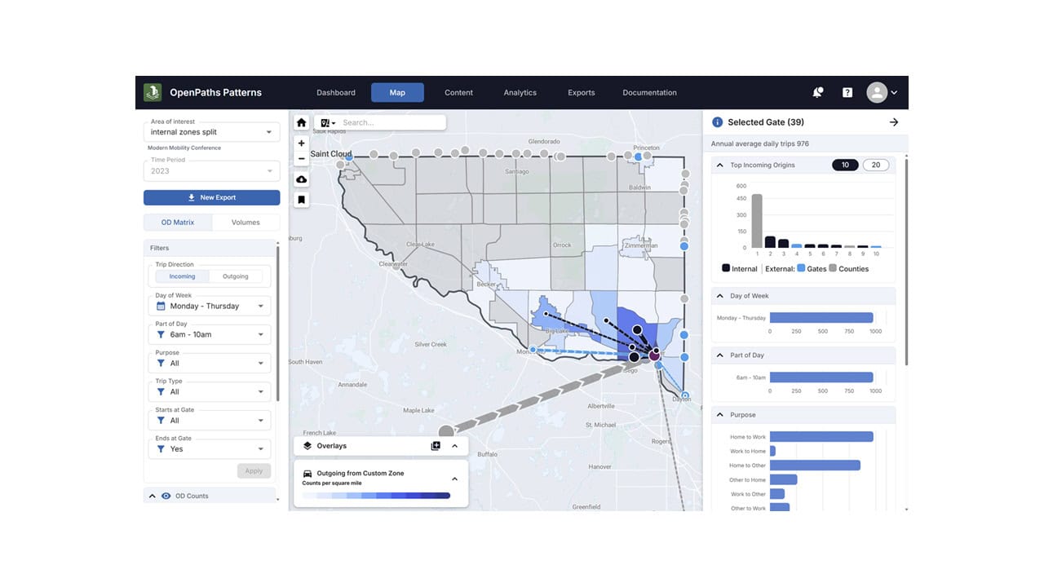Image resolution: width=1044 pixels, height=587 pixels.
Task: Collapse OD Counts section
Action: (153, 496)
